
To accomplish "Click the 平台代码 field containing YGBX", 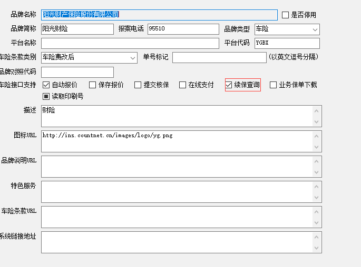I will click(287, 44).
